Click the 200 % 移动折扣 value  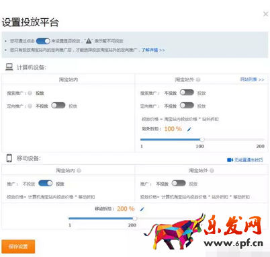126,209
